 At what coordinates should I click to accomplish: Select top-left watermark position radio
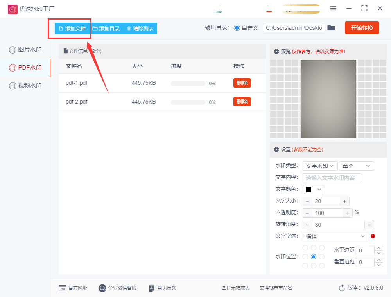point(305,248)
